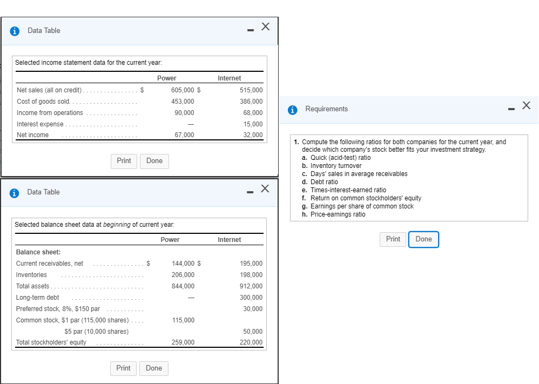Click Print in the Requirements panel
539x384 pixels.
click(x=393, y=239)
